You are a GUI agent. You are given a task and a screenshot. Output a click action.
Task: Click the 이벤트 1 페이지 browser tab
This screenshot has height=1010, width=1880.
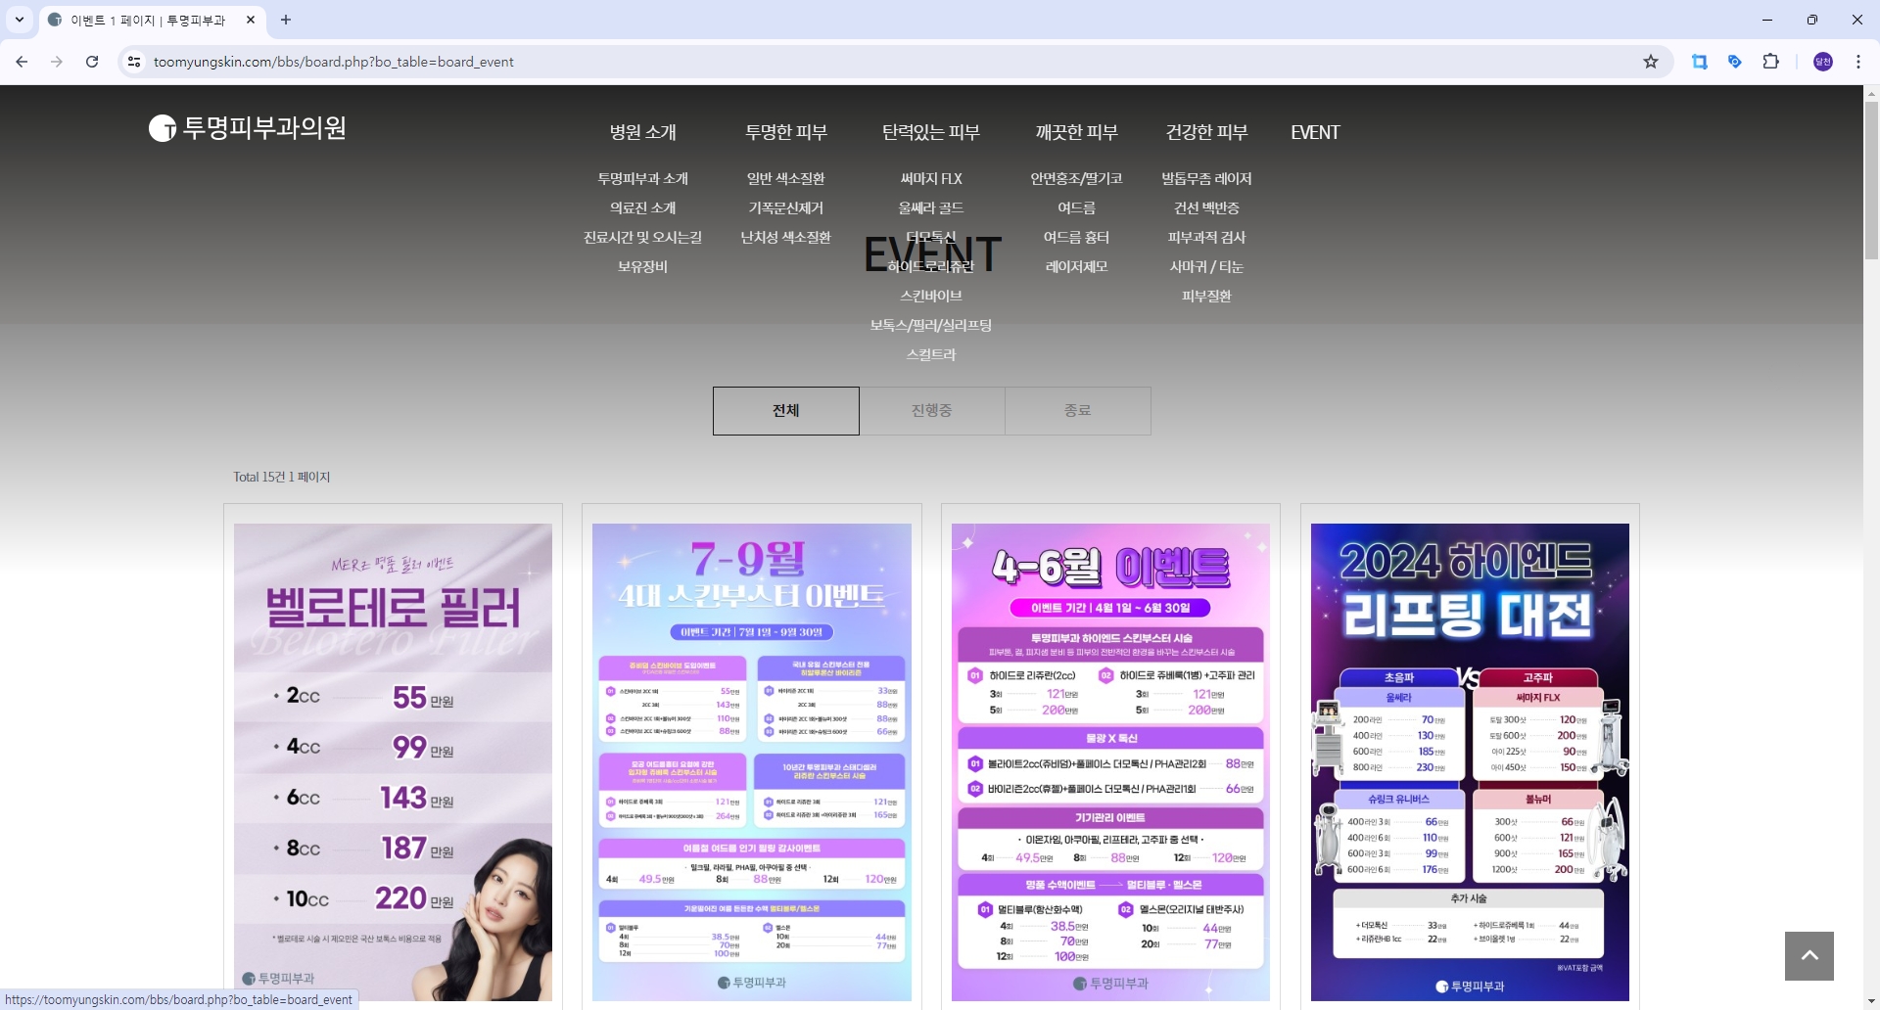[147, 20]
